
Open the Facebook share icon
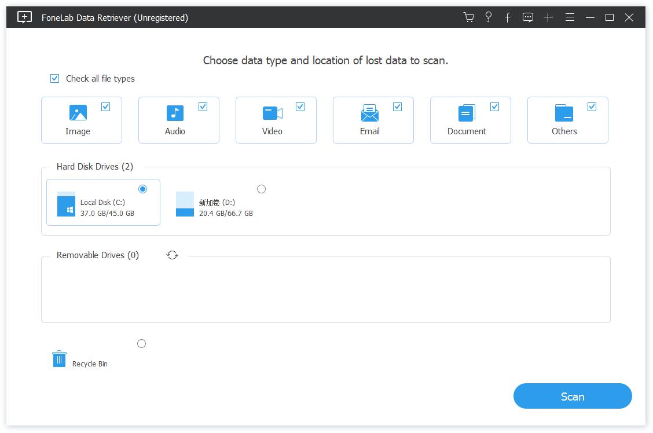[x=508, y=17]
